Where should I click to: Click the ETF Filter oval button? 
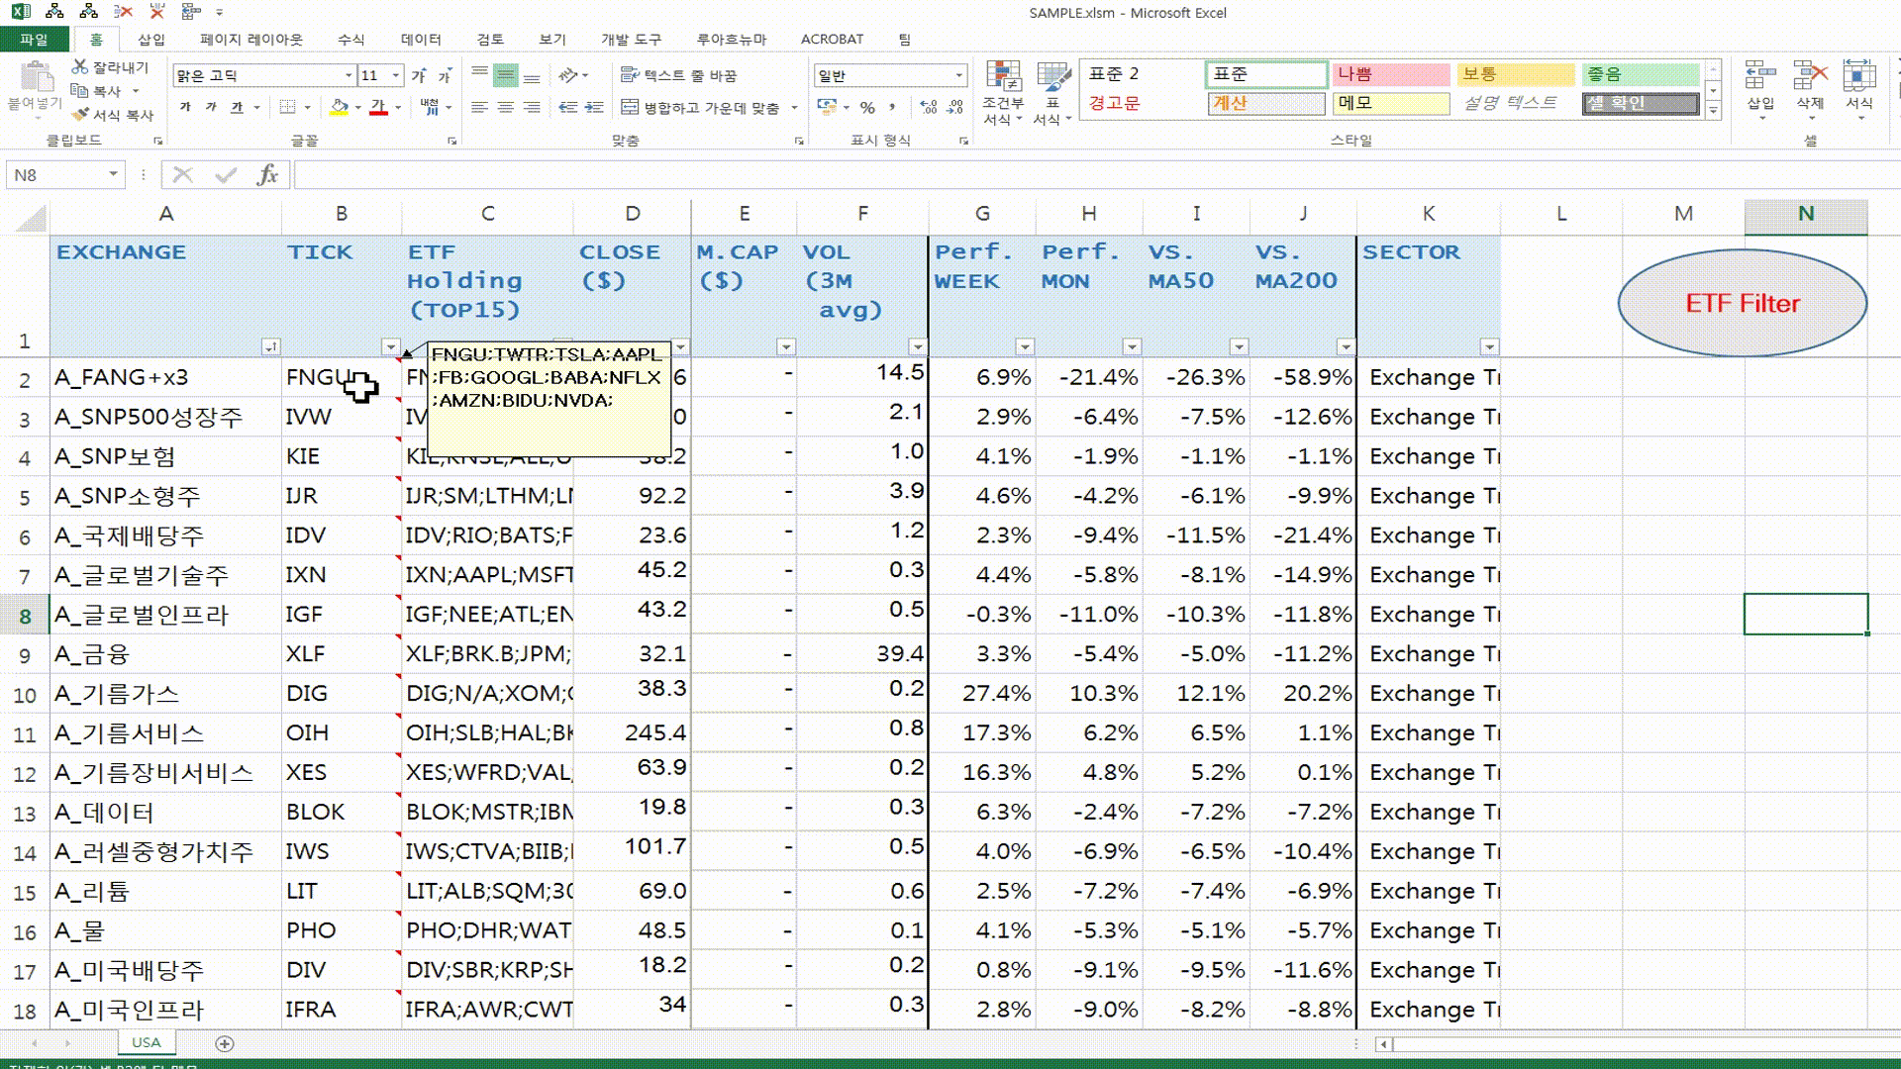pyautogui.click(x=1743, y=303)
